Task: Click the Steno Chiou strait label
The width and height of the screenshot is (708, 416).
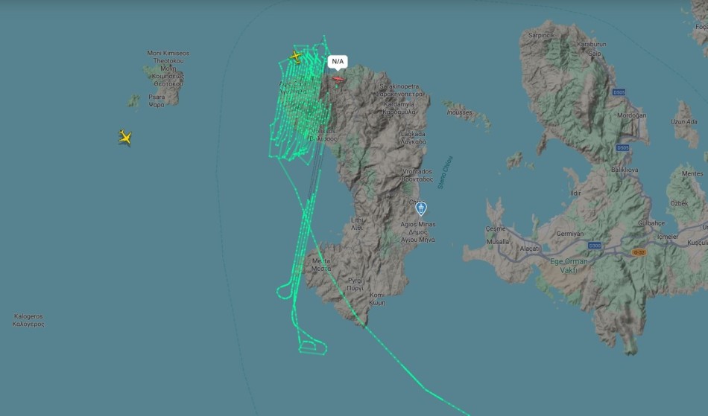Action: point(445,173)
